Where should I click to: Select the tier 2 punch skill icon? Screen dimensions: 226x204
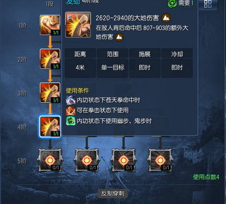point(50,59)
